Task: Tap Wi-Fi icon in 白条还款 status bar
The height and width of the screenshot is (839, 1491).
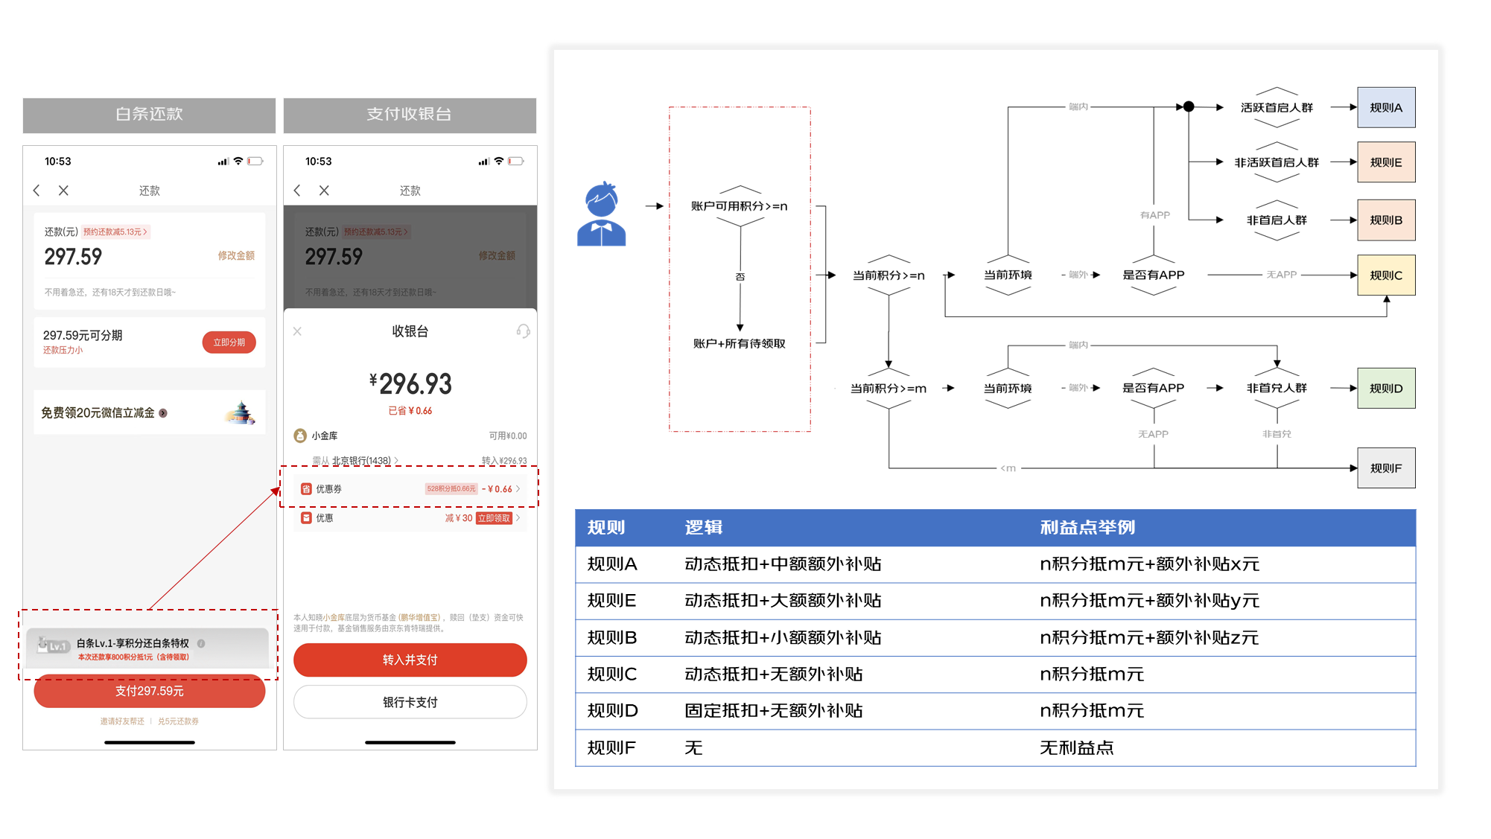Action: tap(238, 161)
